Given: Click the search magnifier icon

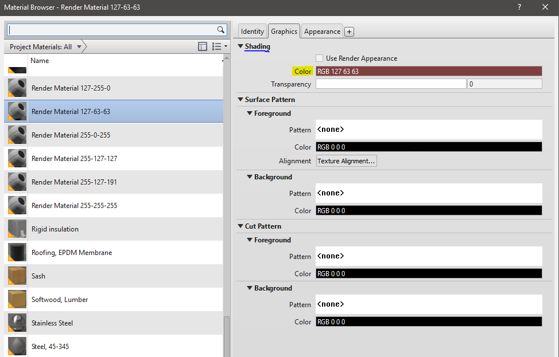Looking at the screenshot, I should (x=221, y=30).
